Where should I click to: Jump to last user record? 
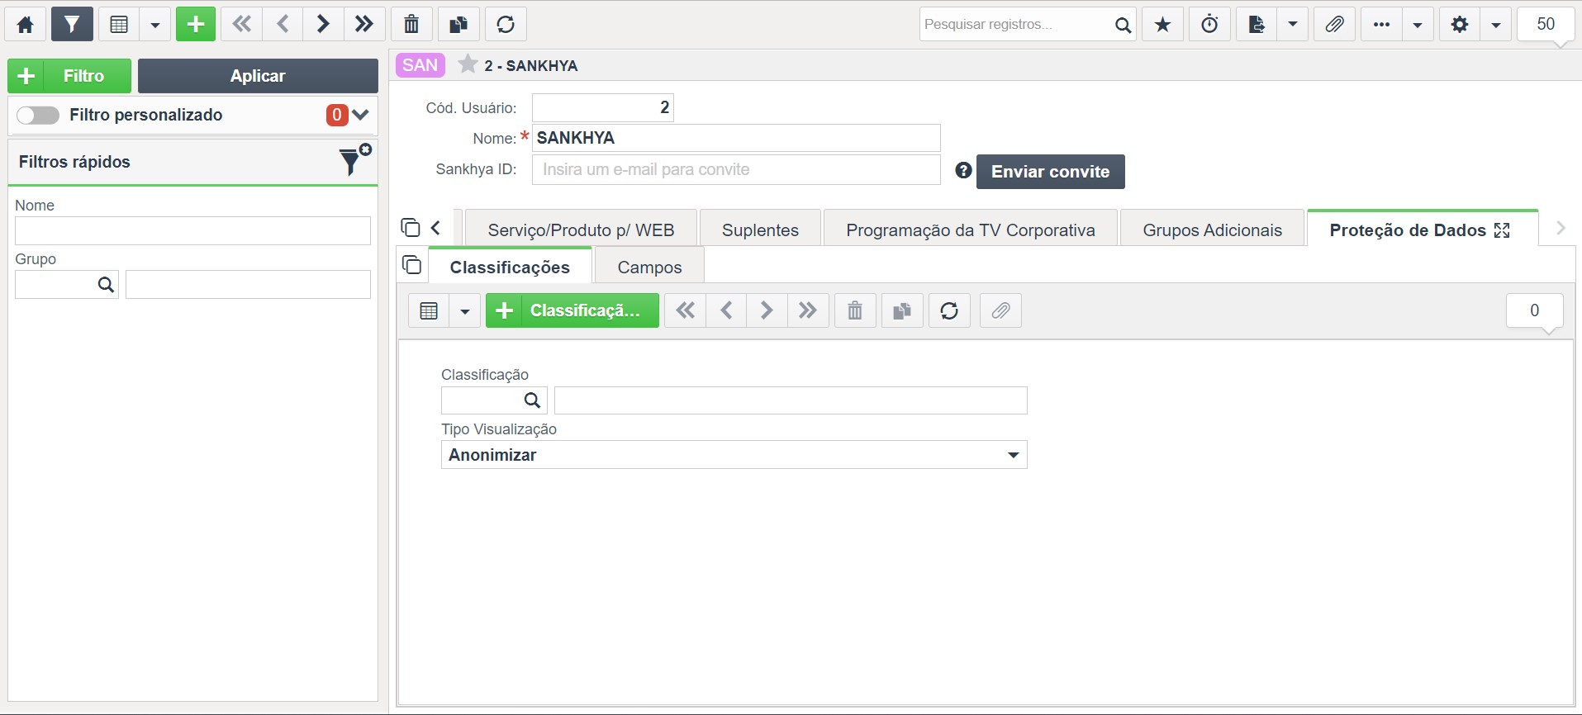pos(363,24)
